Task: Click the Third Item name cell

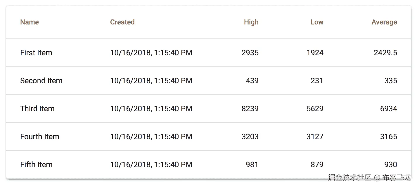Action: coord(37,109)
